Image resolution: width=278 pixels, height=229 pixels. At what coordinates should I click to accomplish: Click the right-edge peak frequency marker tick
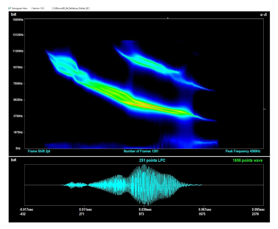click(x=264, y=109)
